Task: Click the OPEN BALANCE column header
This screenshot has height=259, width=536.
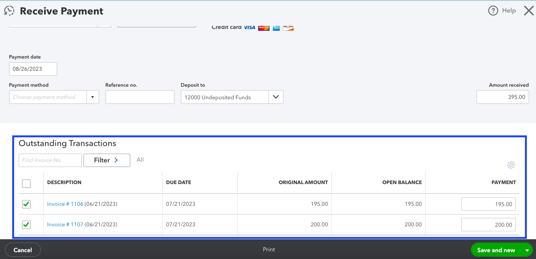Action: (402, 183)
